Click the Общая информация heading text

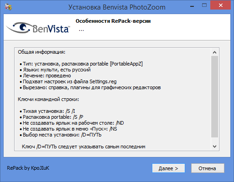(x=42, y=52)
